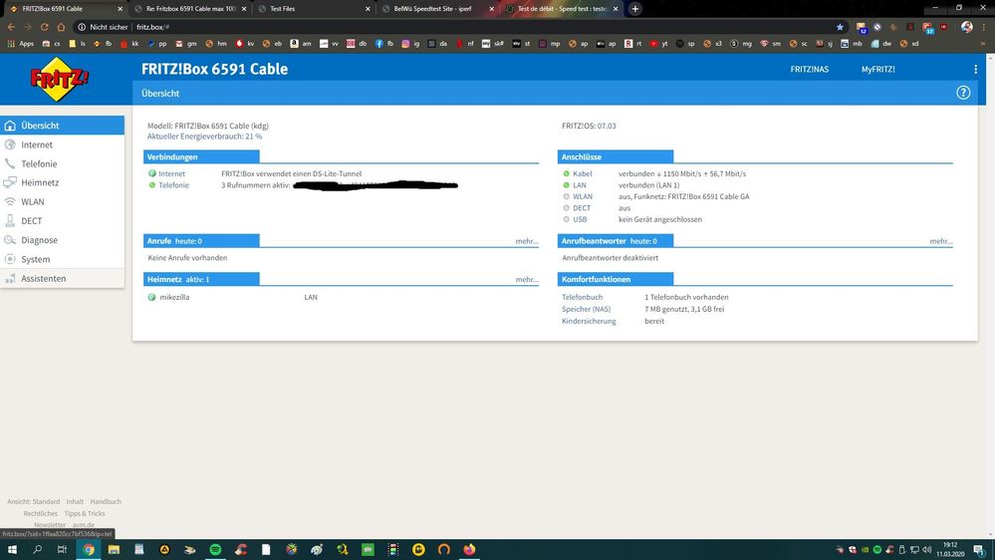Switch to the Test de débit tab

point(561,9)
